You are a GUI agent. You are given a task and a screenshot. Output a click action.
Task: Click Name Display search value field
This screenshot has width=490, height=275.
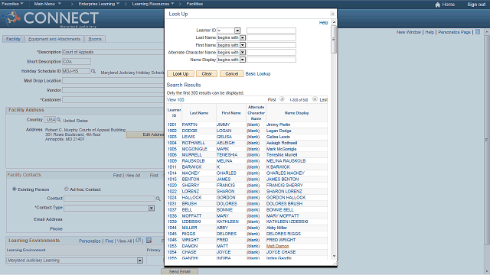coord(271,60)
